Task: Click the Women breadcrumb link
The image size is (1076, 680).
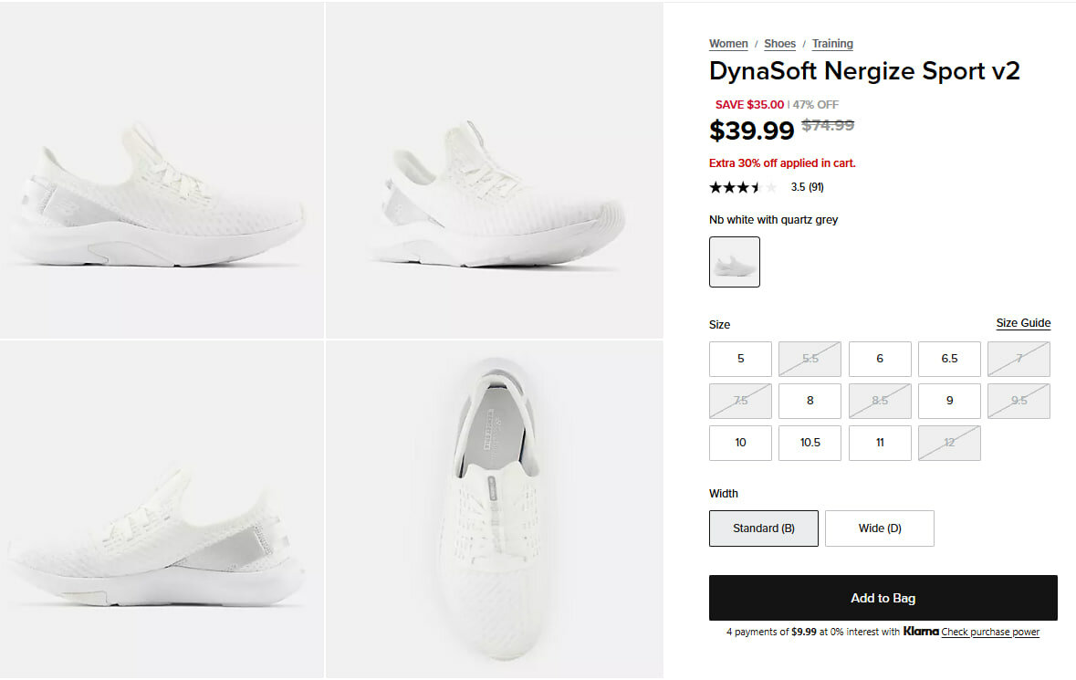Action: pyautogui.click(x=728, y=44)
